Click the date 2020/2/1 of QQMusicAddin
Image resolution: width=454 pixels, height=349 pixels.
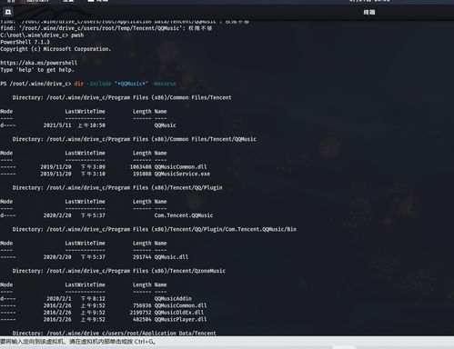tap(58, 299)
